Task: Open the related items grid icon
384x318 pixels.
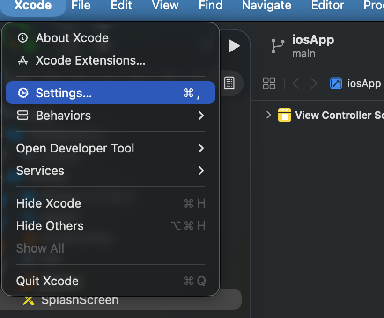Action: 269,84
